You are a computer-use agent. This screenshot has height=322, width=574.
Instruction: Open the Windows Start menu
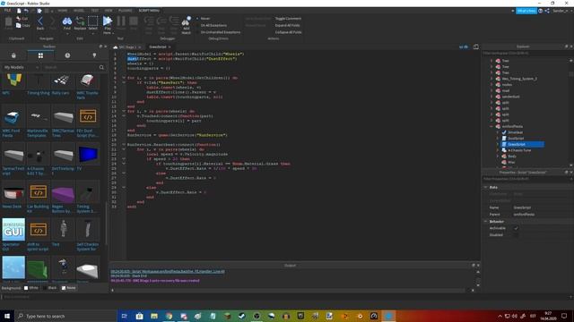tap(7, 316)
